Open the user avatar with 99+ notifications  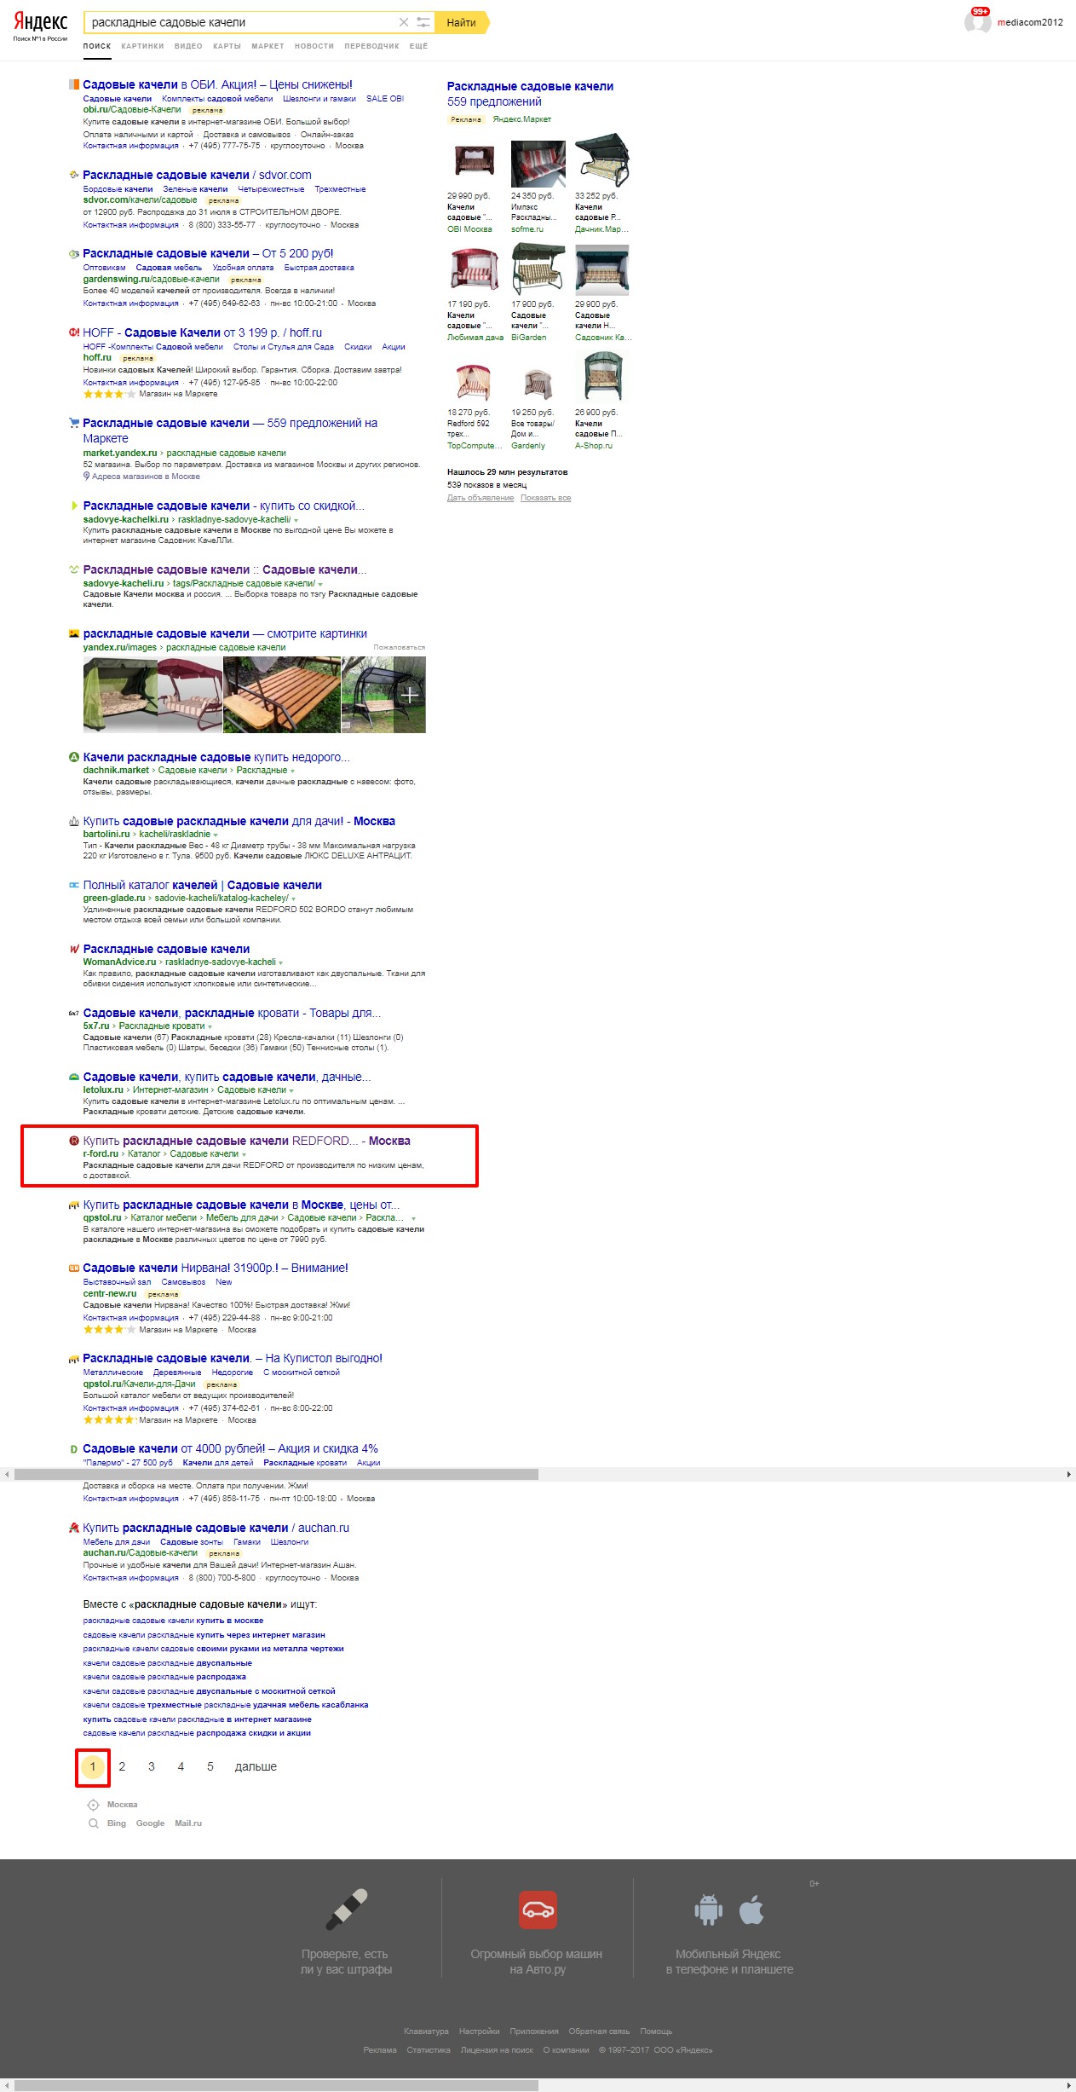tap(977, 20)
